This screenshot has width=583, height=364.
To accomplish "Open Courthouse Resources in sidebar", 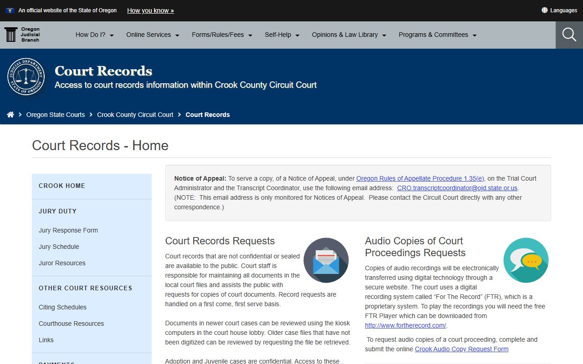I will [71, 324].
